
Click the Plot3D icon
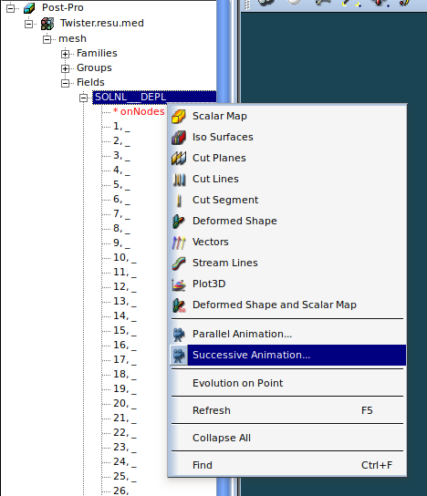(x=179, y=284)
